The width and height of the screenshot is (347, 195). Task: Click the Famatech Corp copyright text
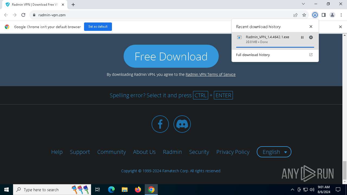[171, 171]
